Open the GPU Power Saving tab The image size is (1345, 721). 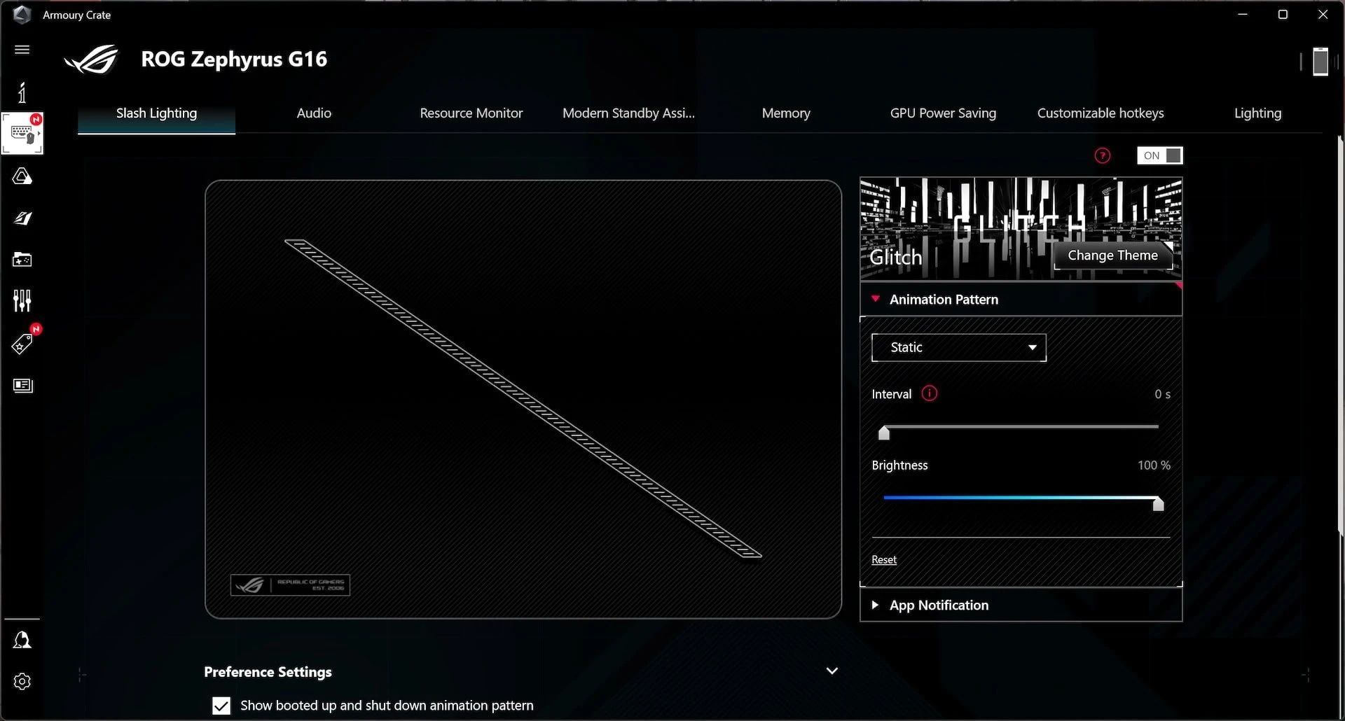pos(943,113)
